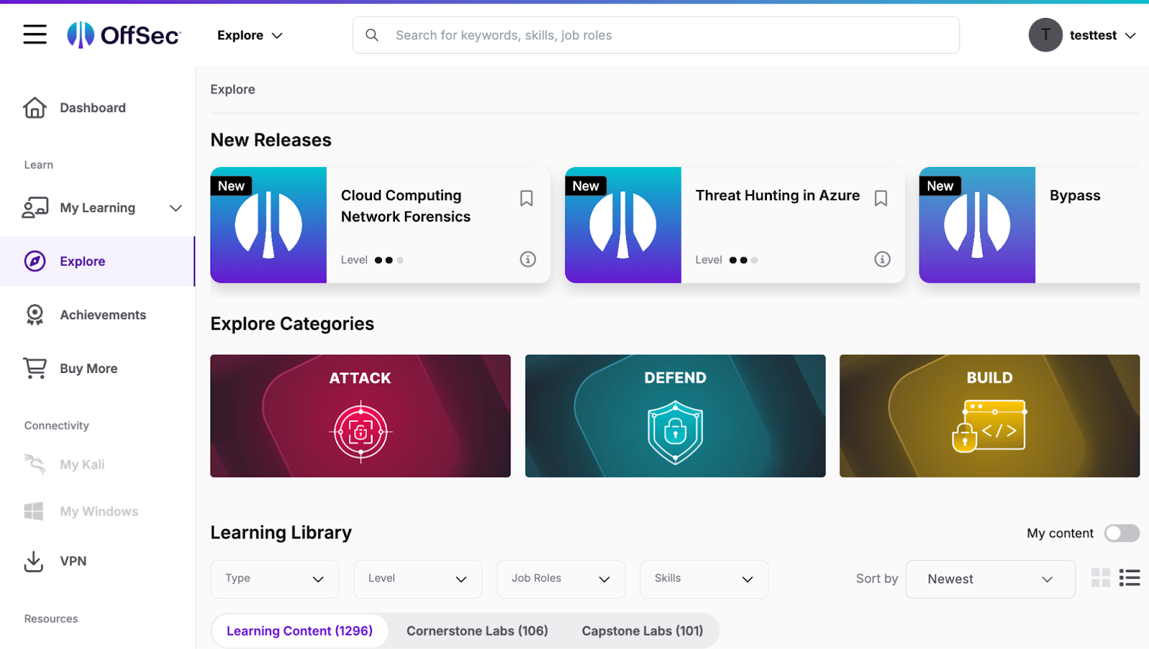Click the OffSec logo
Image resolution: width=1149 pixels, height=649 pixels.
(x=124, y=34)
